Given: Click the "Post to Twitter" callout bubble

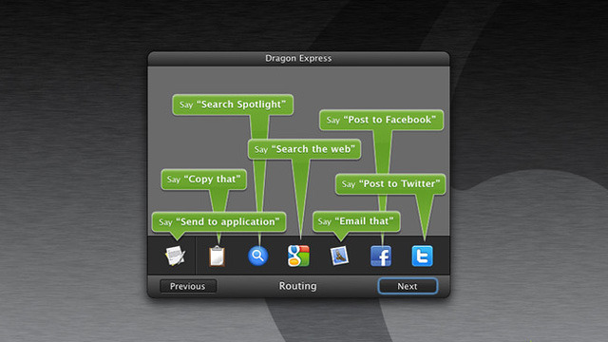Looking at the screenshot, I should click(390, 183).
